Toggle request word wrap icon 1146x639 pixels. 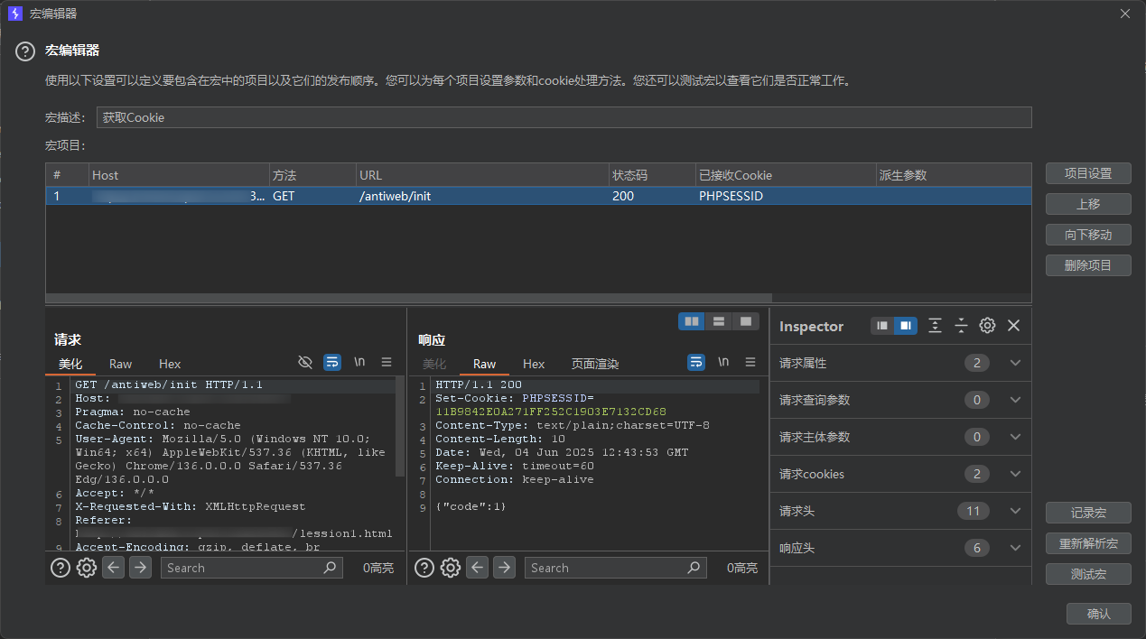point(332,362)
